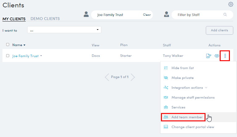
Task: Click the eye icon for Joe Family Trust
Action: [x=217, y=56]
